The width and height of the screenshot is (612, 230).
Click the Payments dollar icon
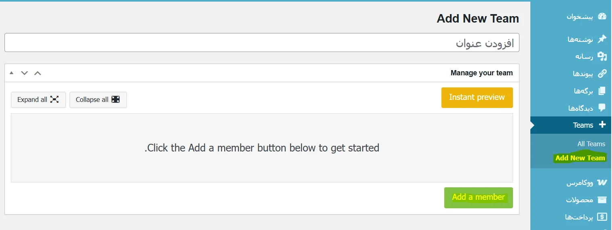tap(602, 217)
